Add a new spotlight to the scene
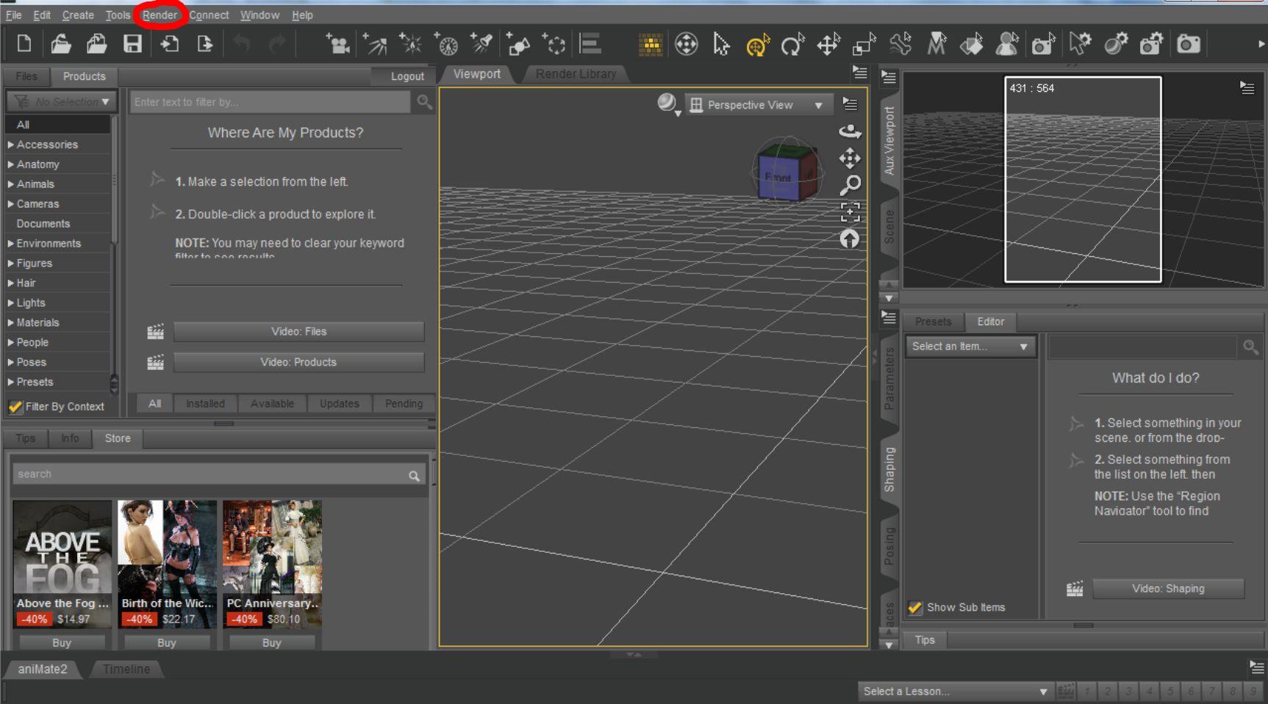 [x=481, y=44]
